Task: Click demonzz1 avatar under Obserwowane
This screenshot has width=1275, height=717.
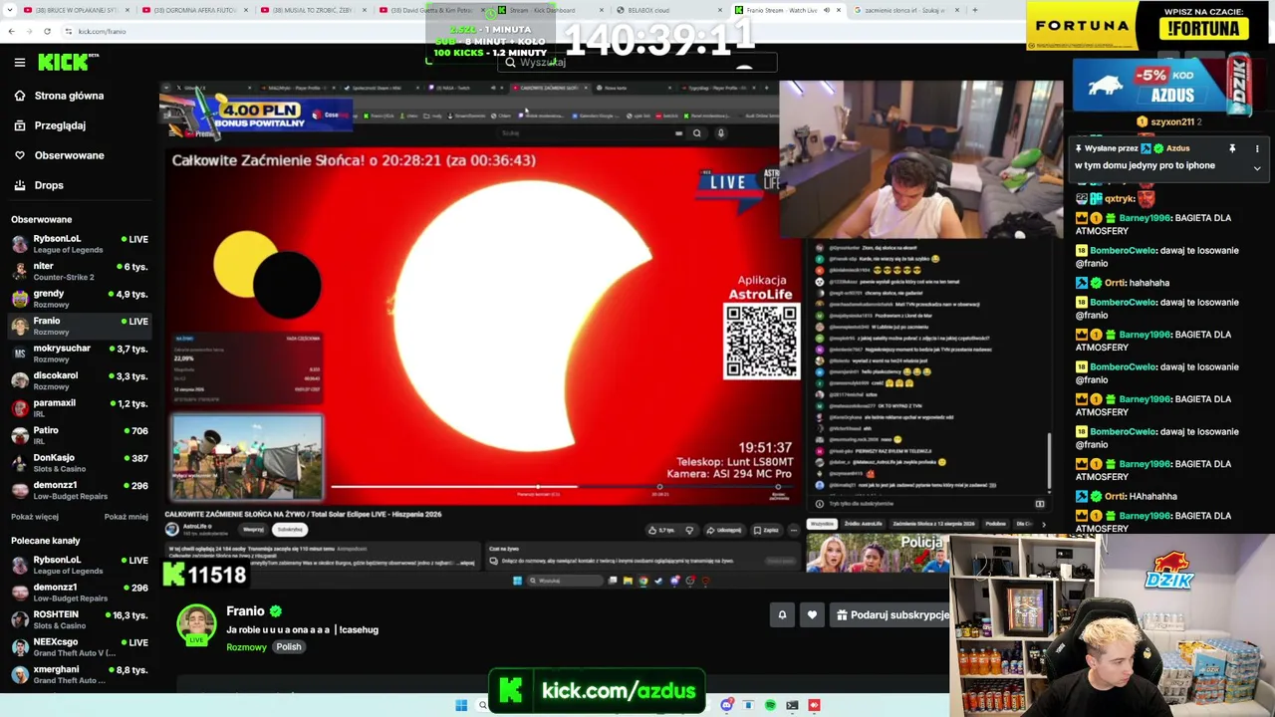Action: [x=20, y=490]
